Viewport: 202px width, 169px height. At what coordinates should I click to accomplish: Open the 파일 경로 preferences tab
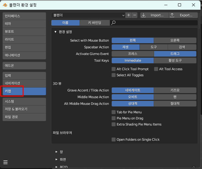24,117
